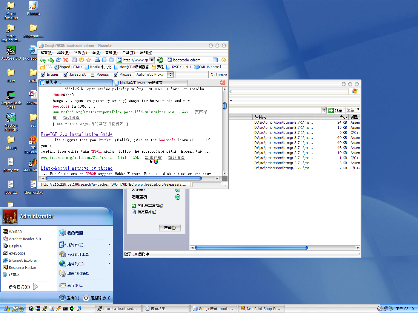Image resolution: width=418 pixels, height=313 pixels.
Task: Close the current tab with red circle
Action: [223, 83]
